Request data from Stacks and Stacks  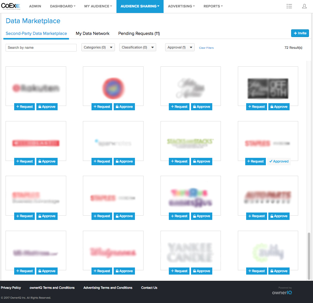[x=179, y=161]
